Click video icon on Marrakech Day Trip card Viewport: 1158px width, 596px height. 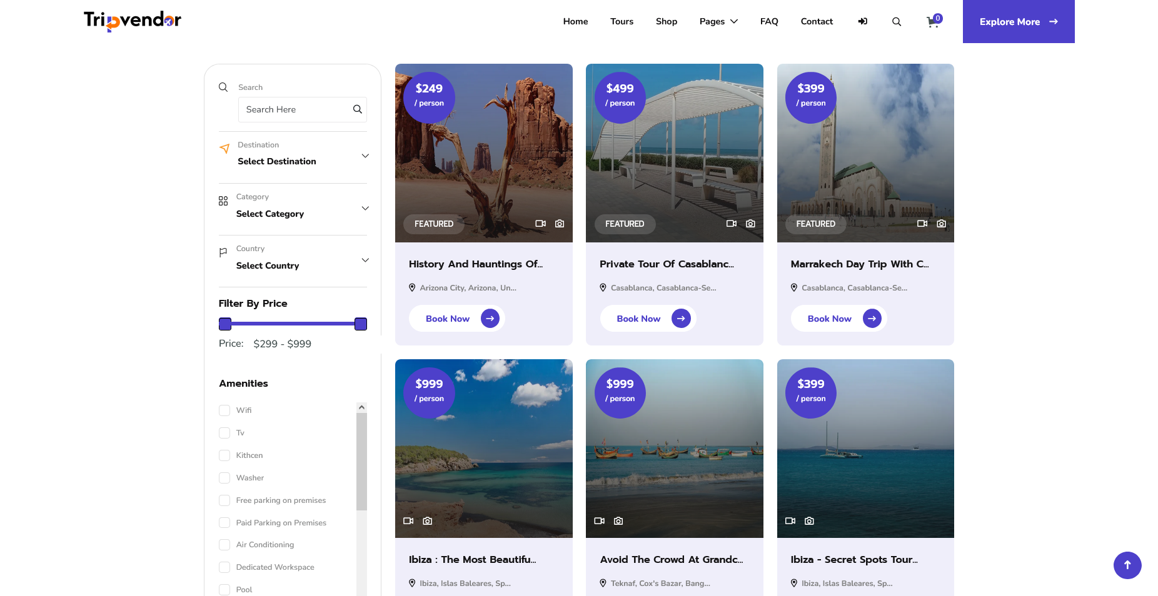pyautogui.click(x=922, y=224)
